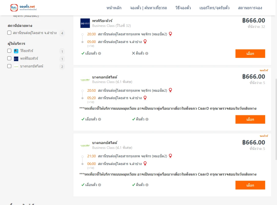This screenshot has height=205, width=277.
Task: Tick the วิริยะทัวร์ operator checkbox
Action: (x=9, y=51)
